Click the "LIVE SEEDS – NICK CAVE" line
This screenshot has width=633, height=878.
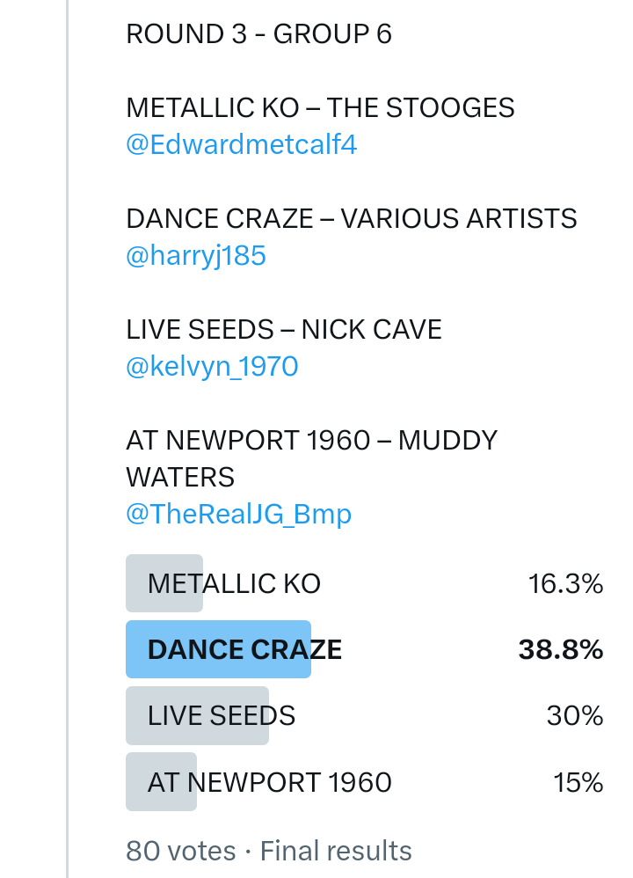point(284,330)
